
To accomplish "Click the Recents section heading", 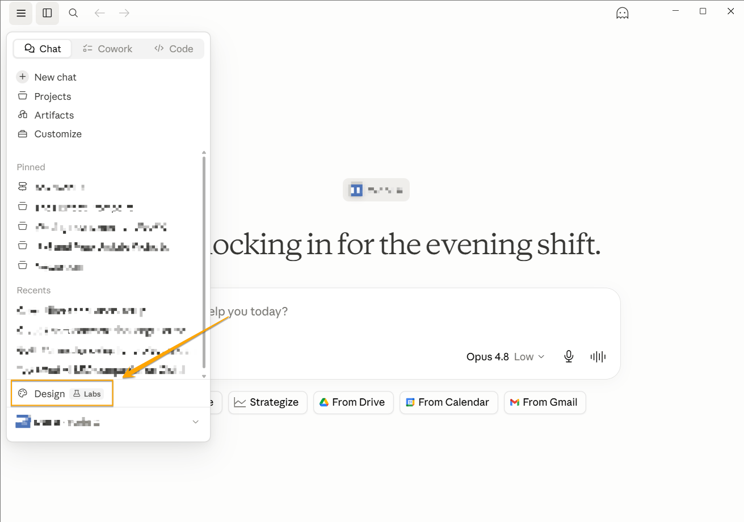I will point(33,291).
